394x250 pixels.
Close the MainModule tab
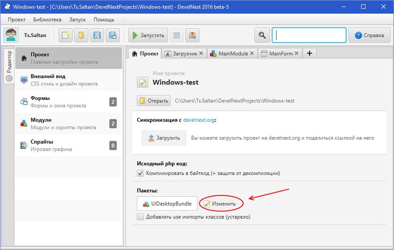tap(252, 54)
